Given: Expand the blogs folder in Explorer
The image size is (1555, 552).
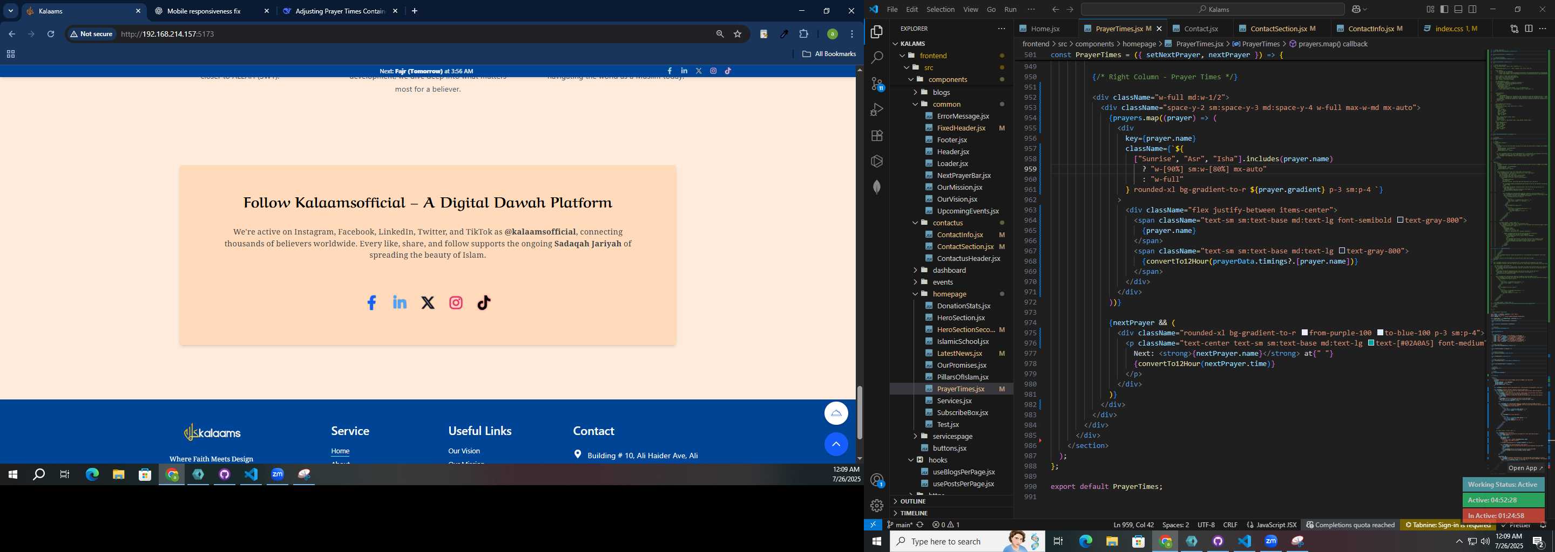Looking at the screenshot, I should (x=915, y=92).
